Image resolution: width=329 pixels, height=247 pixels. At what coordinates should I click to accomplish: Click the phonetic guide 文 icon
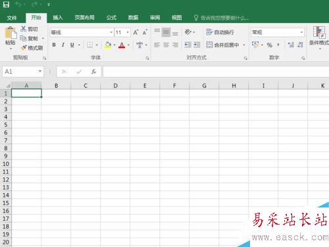(139, 45)
